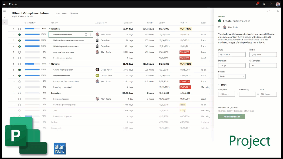Collapse the Initiation summary group
Screen dimensions: 283x159
pyautogui.click(x=50, y=29)
